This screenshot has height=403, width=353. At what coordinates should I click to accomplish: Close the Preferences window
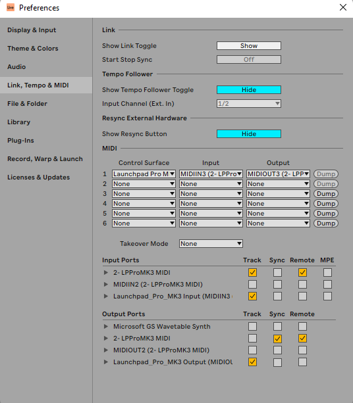pos(343,7)
